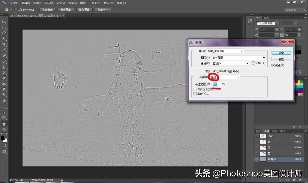This screenshot has width=308, height=183.
Task: Open the font size dropdown arrow
Action: coord(277,30)
